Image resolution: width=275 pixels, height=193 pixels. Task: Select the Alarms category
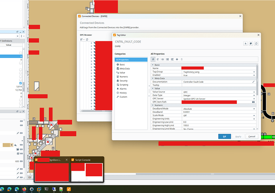123,89
